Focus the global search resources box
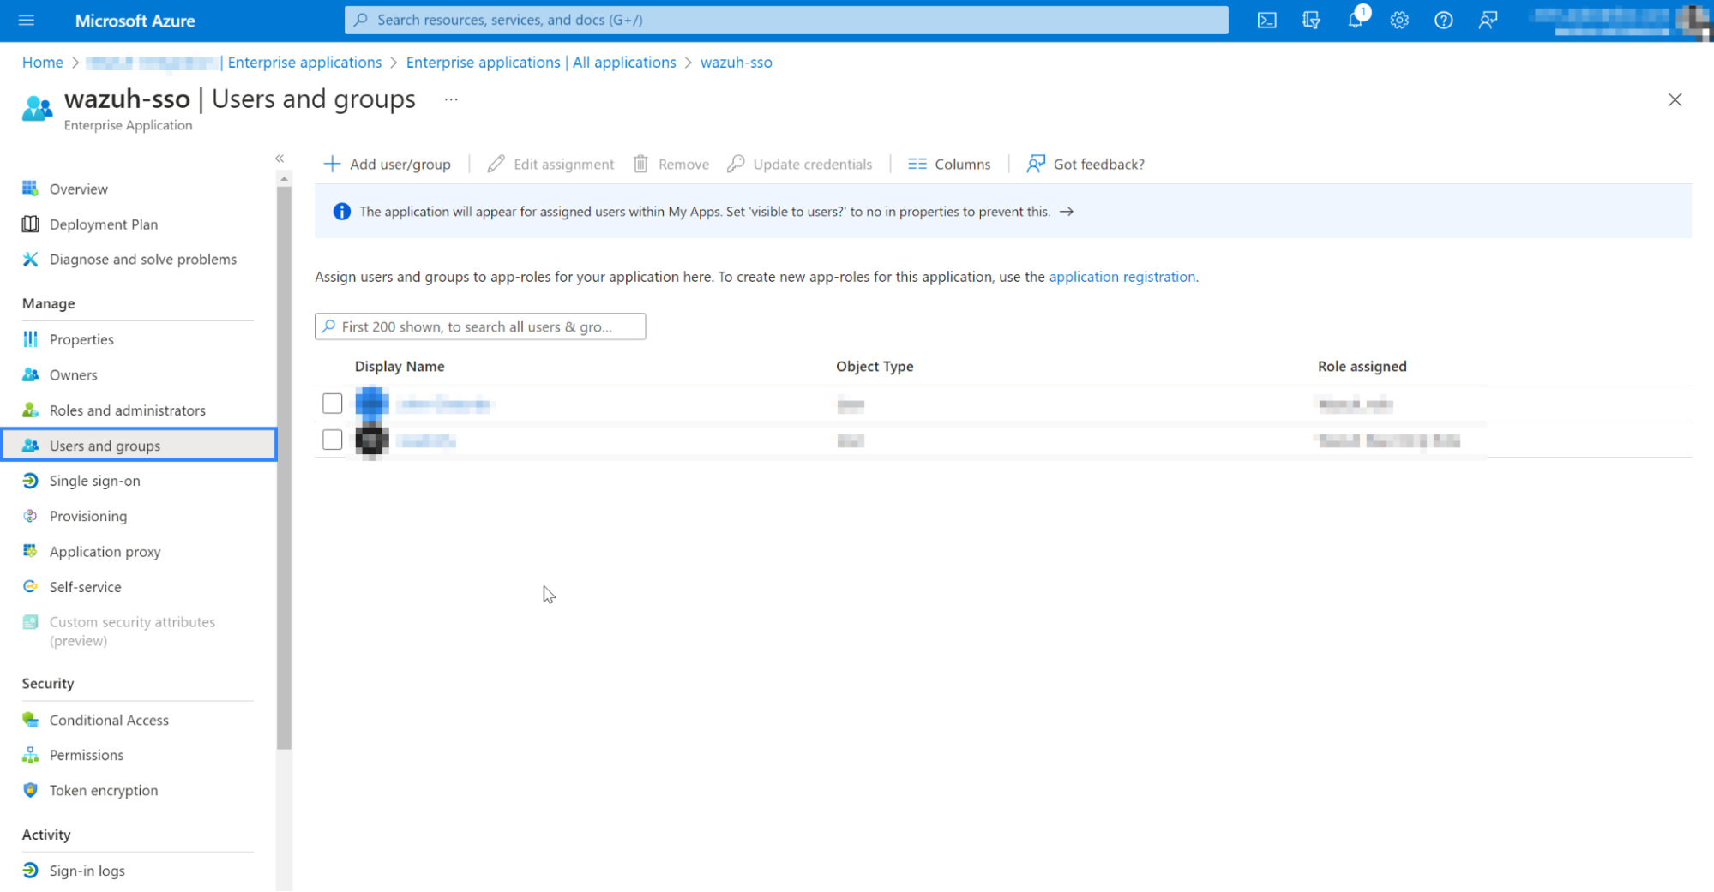The height and width of the screenshot is (892, 1714). pyautogui.click(x=786, y=20)
